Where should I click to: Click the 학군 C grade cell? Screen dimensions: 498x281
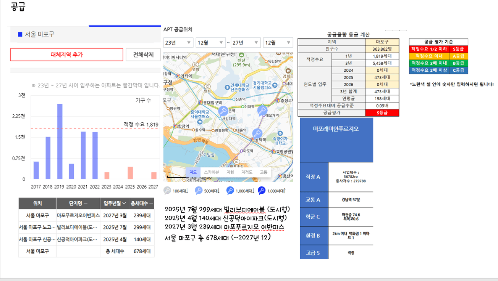click(314, 217)
